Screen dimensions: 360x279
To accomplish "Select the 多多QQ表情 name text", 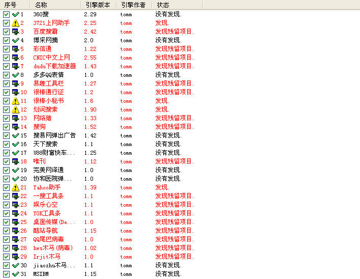I will [48, 75].
